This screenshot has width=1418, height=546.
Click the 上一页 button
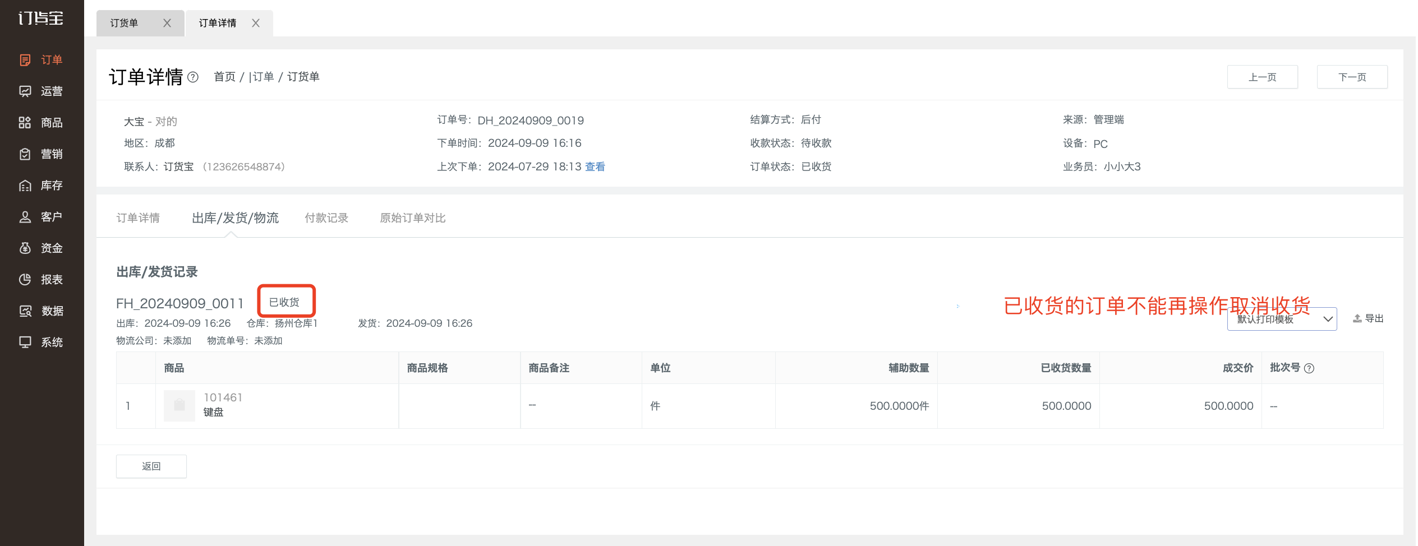(x=1263, y=77)
